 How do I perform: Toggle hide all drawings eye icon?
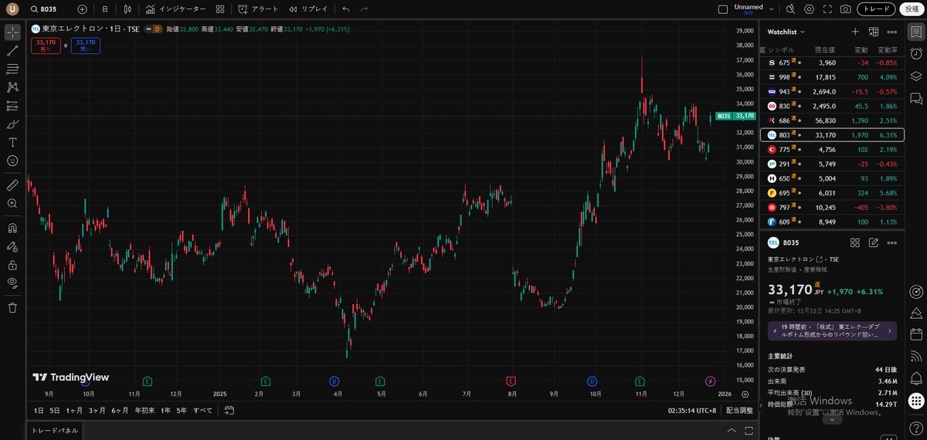point(12,283)
